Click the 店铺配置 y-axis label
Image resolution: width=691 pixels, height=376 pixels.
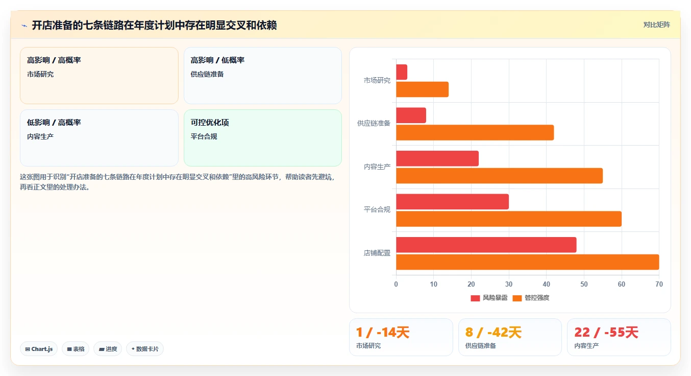(x=377, y=253)
